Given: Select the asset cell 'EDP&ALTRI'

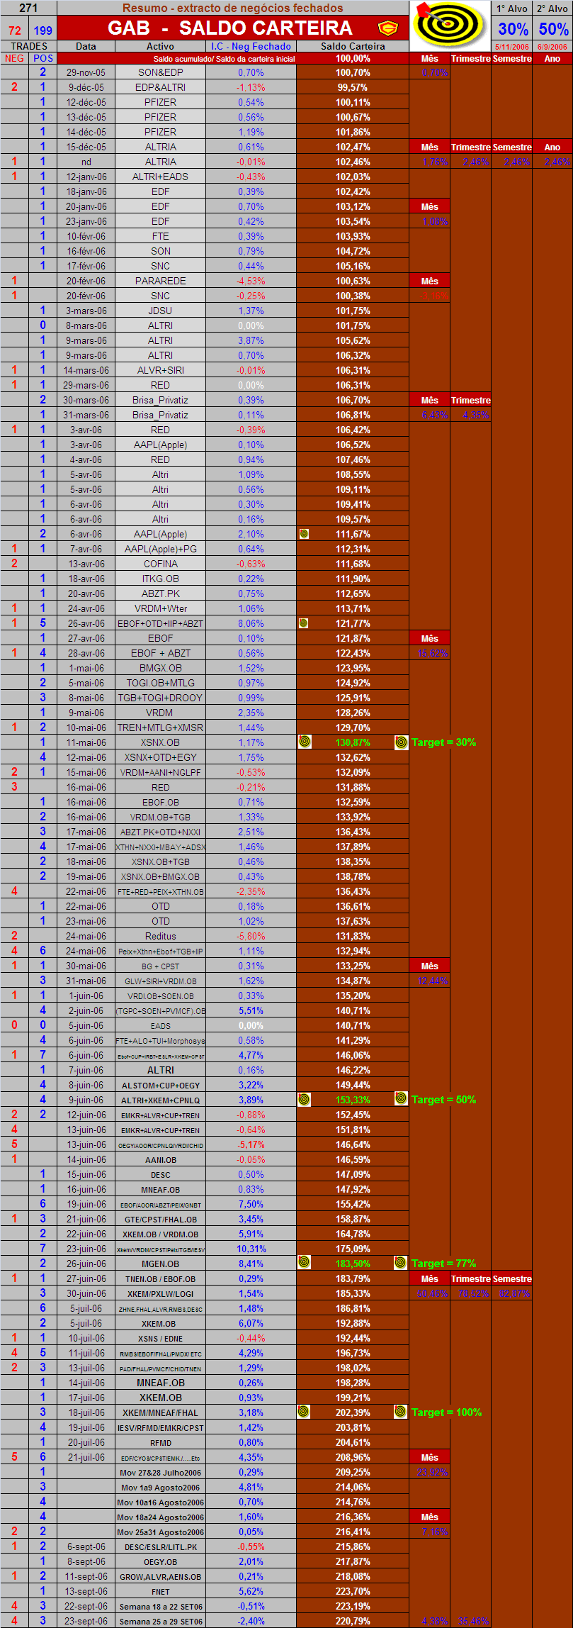Looking at the screenshot, I should 160,87.
